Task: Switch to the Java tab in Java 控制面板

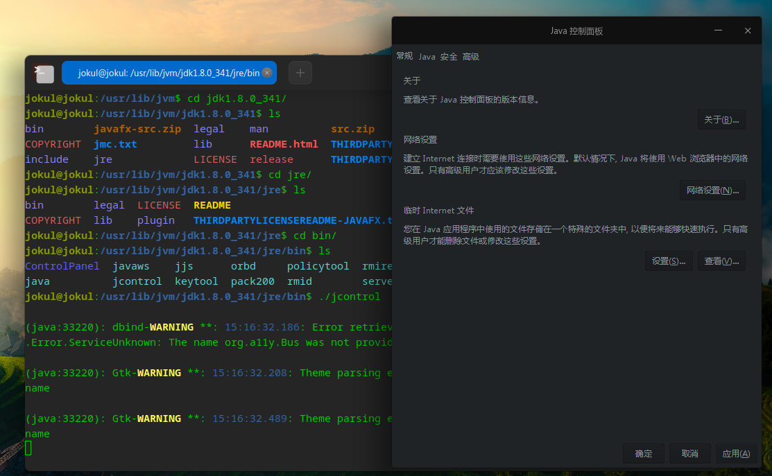Action: point(427,56)
